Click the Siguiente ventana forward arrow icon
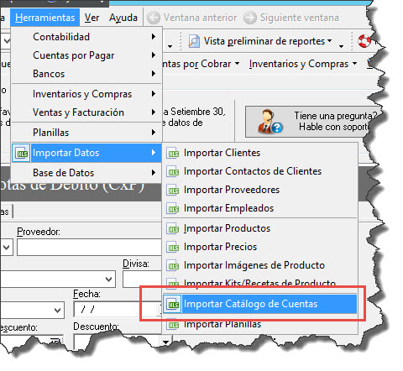This screenshot has height=371, width=403. point(250,18)
